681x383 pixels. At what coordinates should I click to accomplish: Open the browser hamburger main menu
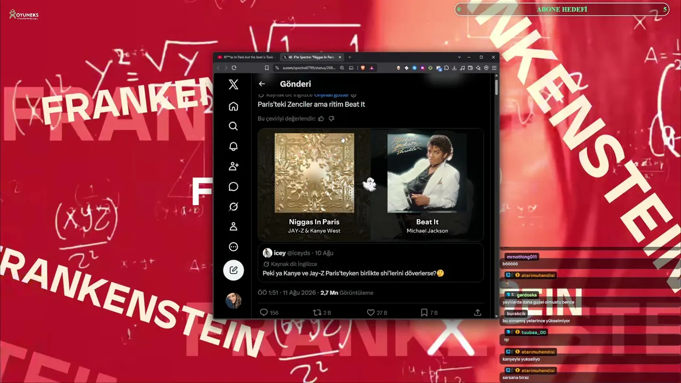[494, 68]
